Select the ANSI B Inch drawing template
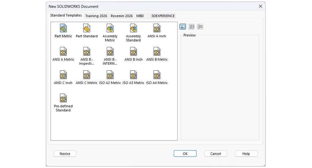 pyautogui.click(x=134, y=52)
